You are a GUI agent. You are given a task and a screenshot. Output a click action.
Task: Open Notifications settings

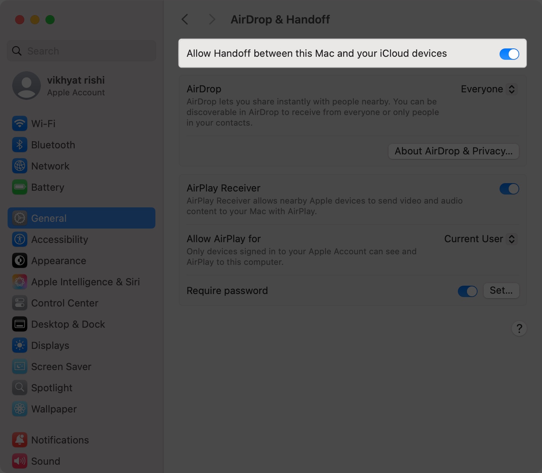pyautogui.click(x=60, y=440)
